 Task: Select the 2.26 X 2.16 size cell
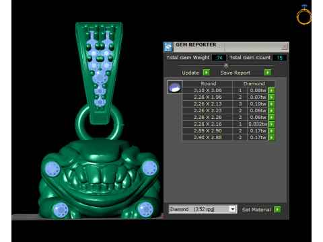tap(207, 124)
